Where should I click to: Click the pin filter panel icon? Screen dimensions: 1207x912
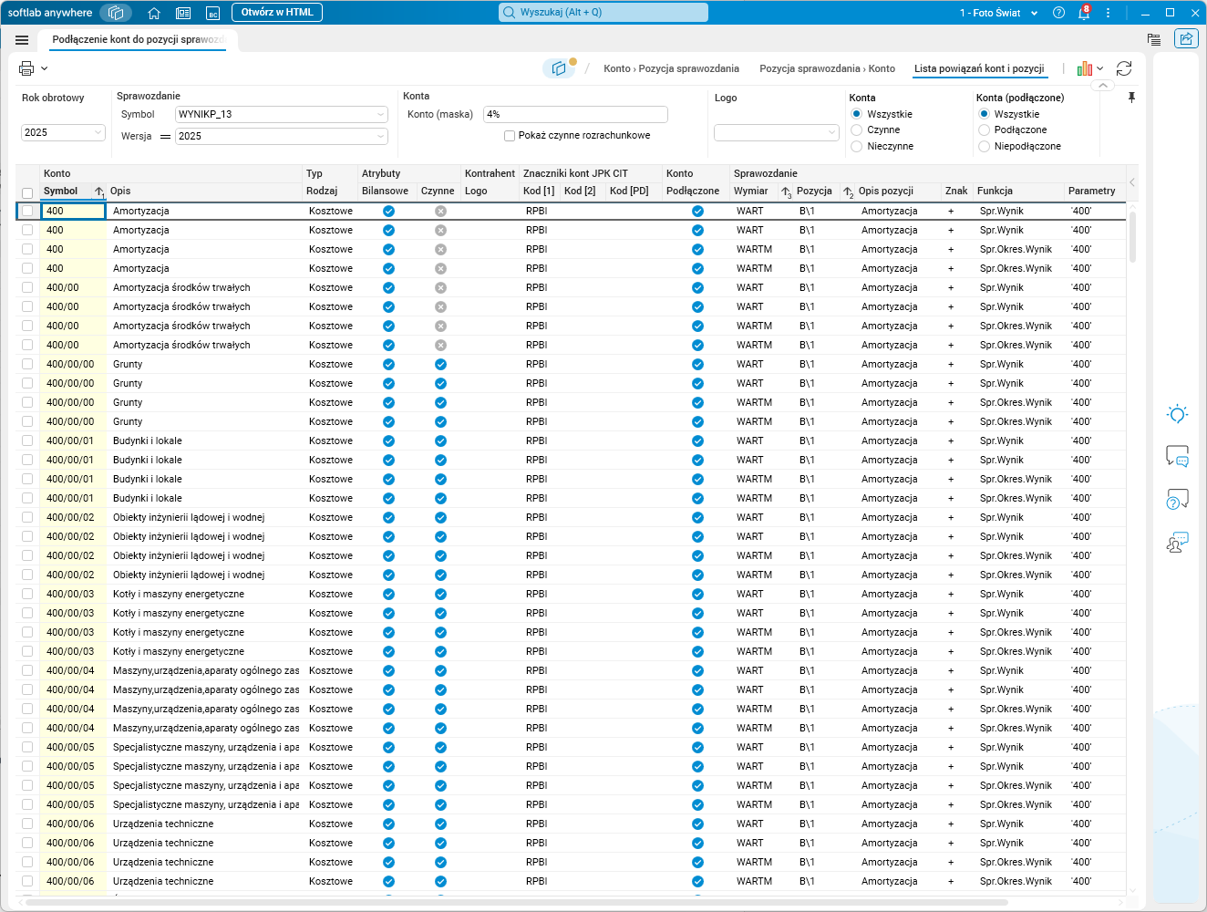pos(1131,98)
